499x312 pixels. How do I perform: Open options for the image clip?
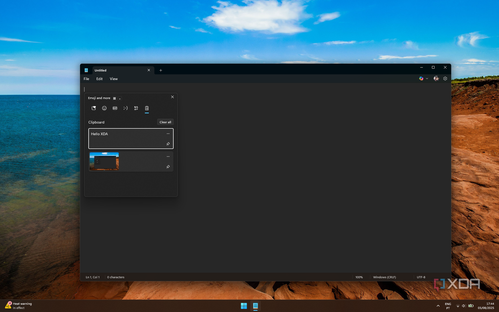click(x=168, y=156)
